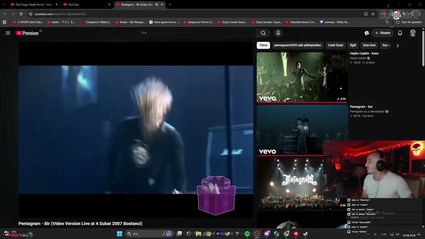Image resolution: width=425 pixels, height=239 pixels.
Task: Focus the browser address bar URL
Action: [x=60, y=14]
